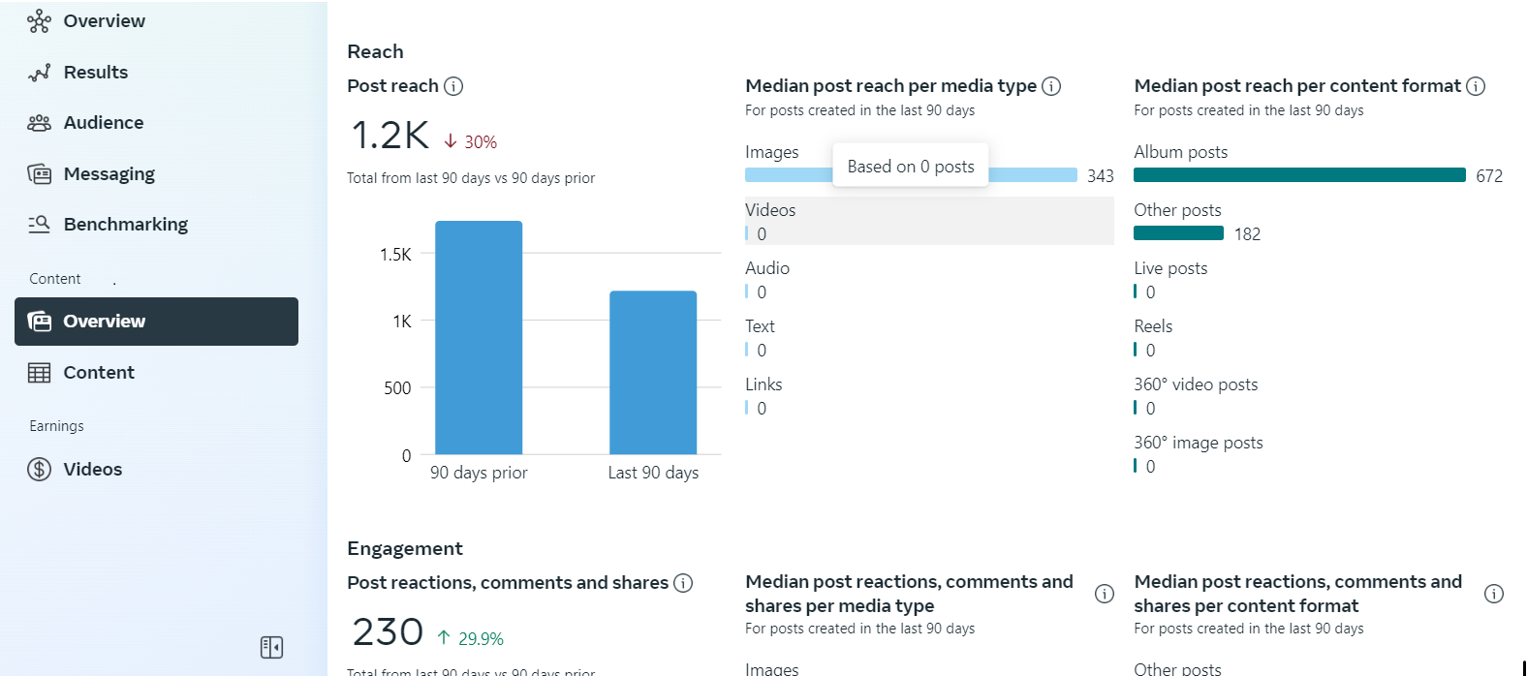
Task: Open info for Median post reach per media type
Action: click(1051, 86)
